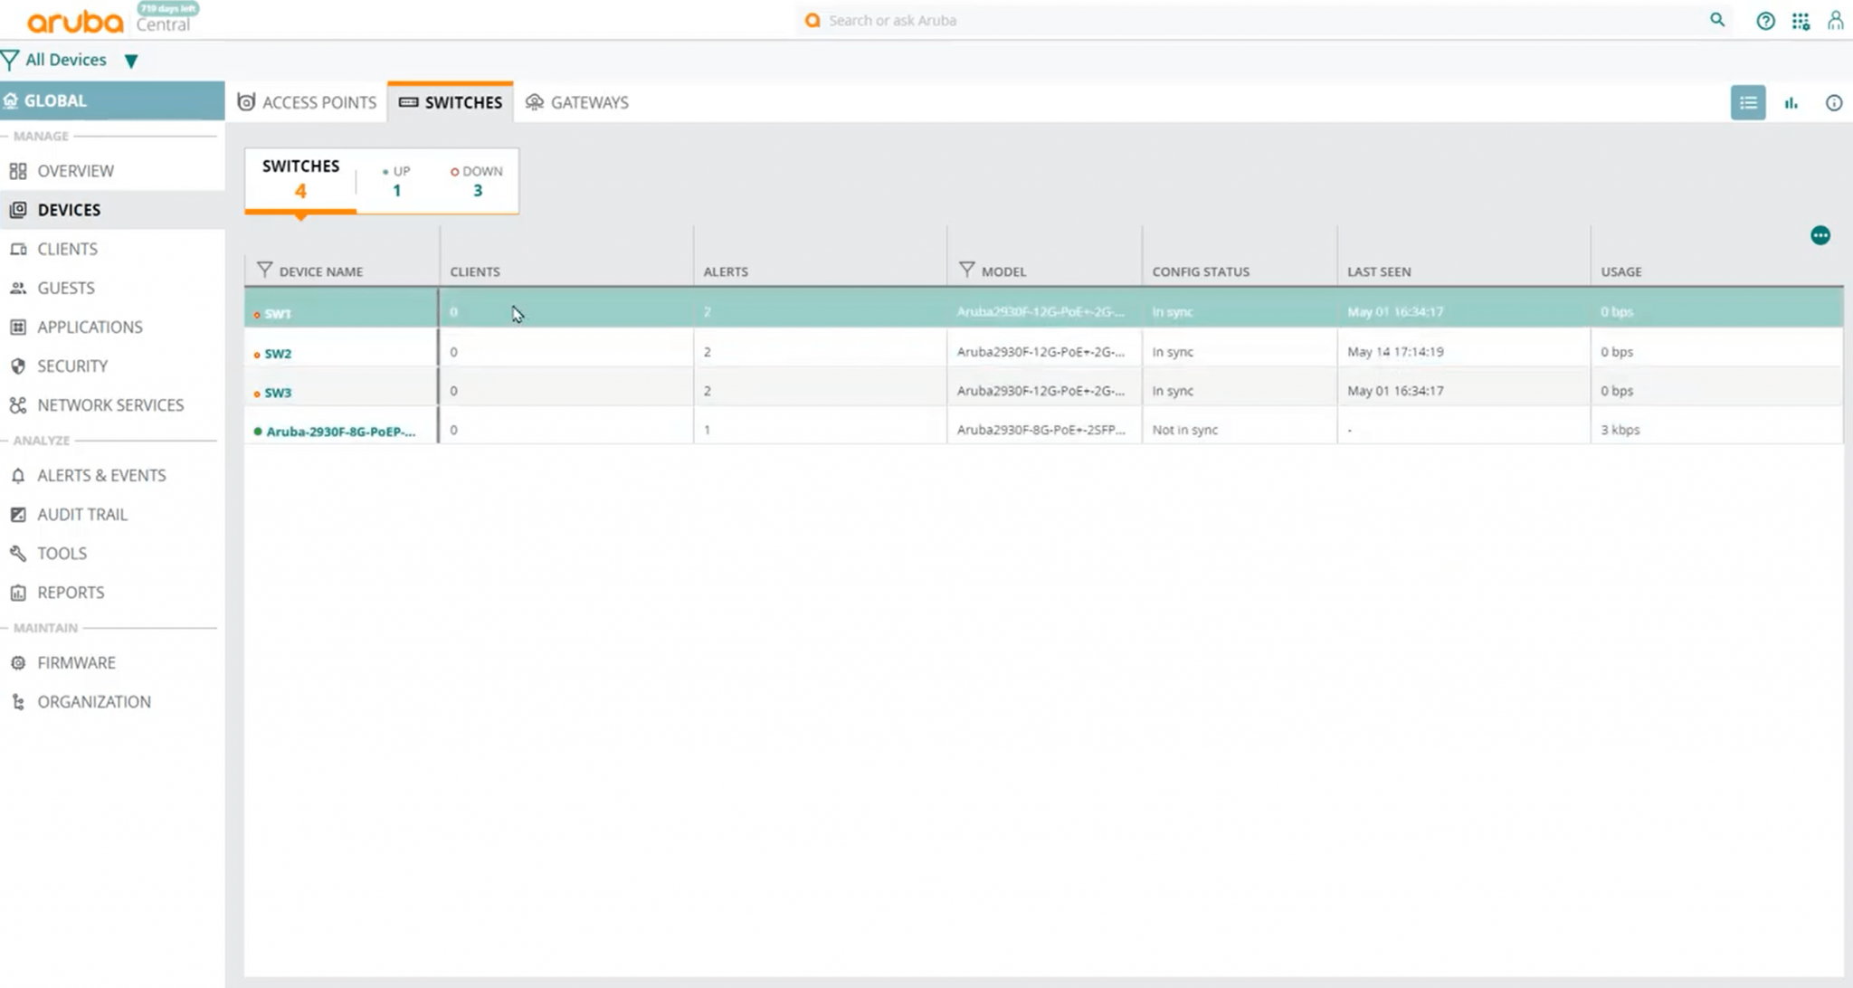The height and width of the screenshot is (988, 1853).
Task: Switch to summary chart view icon
Action: 1791,103
